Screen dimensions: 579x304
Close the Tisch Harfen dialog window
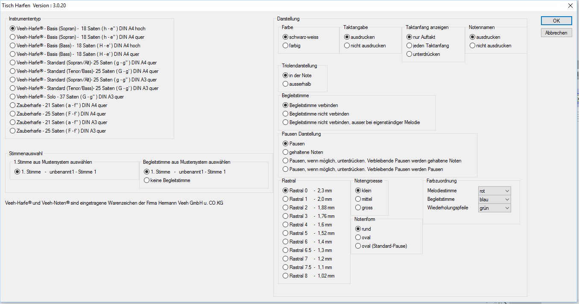click(x=570, y=6)
